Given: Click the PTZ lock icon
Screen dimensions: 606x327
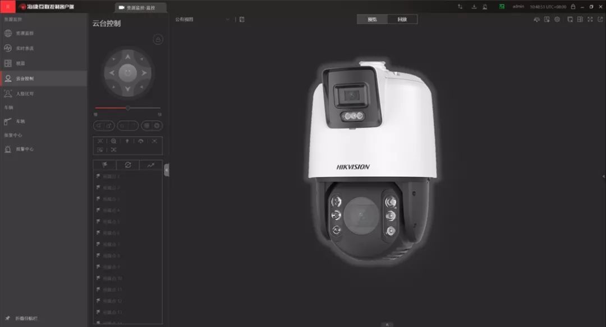Looking at the screenshot, I should click(158, 40).
